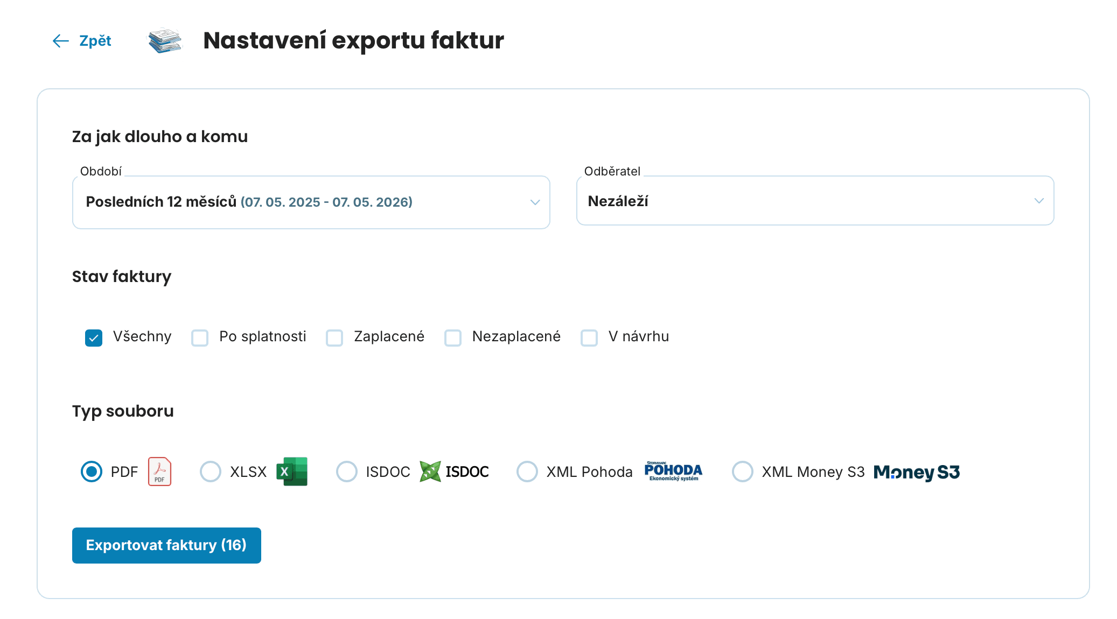1117x619 pixels.
Task: Check the Po splatnosti checkbox
Action: [200, 337]
